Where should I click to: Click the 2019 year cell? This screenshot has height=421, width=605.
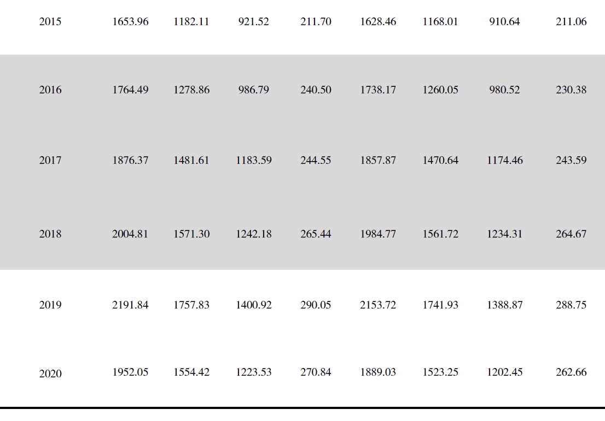pos(50,305)
